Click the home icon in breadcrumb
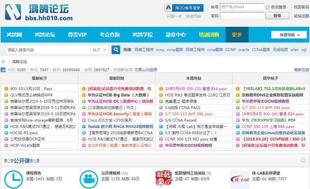Screen dimensions: 310x189 coord(4,62)
